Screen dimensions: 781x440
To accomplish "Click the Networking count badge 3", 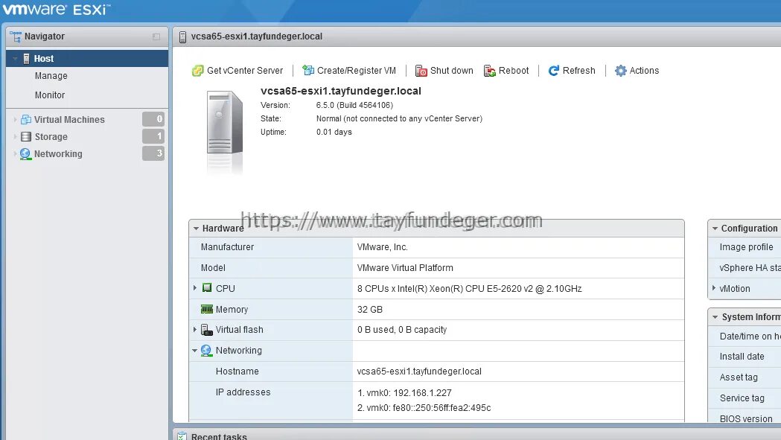I will [153, 153].
